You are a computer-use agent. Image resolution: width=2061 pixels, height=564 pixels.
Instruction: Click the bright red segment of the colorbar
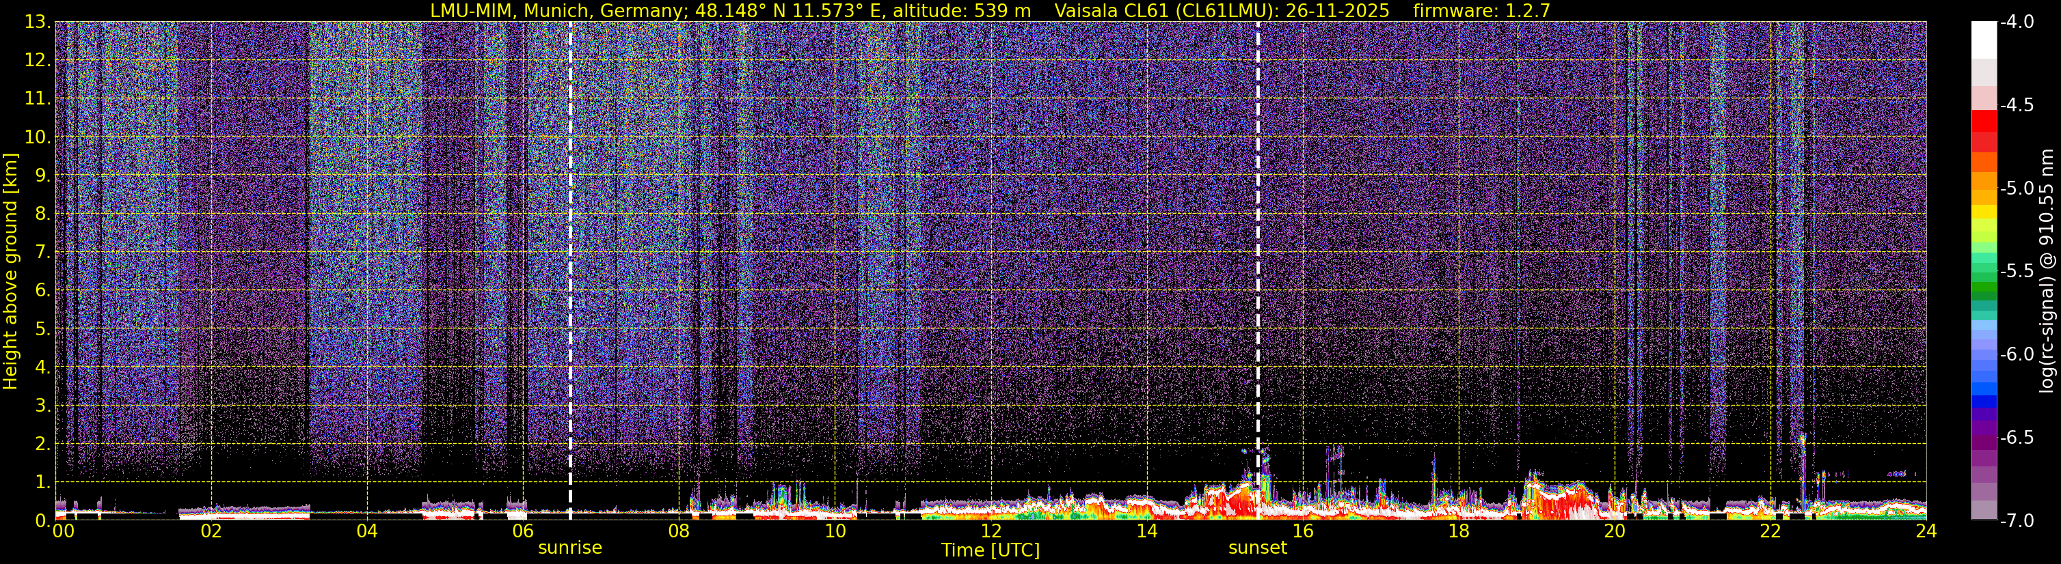click(1984, 121)
